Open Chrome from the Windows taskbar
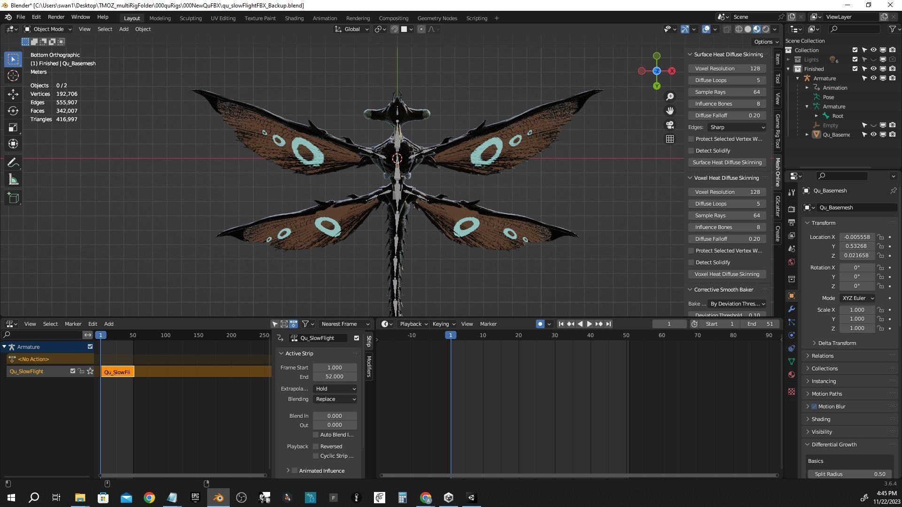Screen dimensions: 902x507 149,498
